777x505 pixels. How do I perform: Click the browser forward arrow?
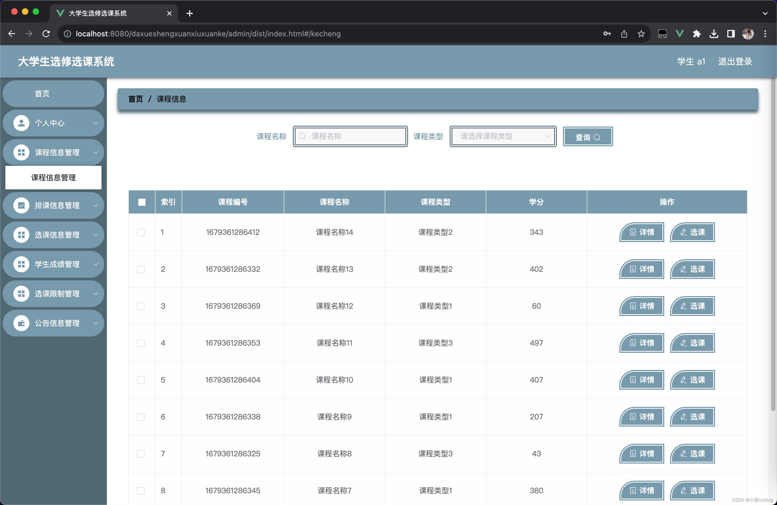point(29,34)
